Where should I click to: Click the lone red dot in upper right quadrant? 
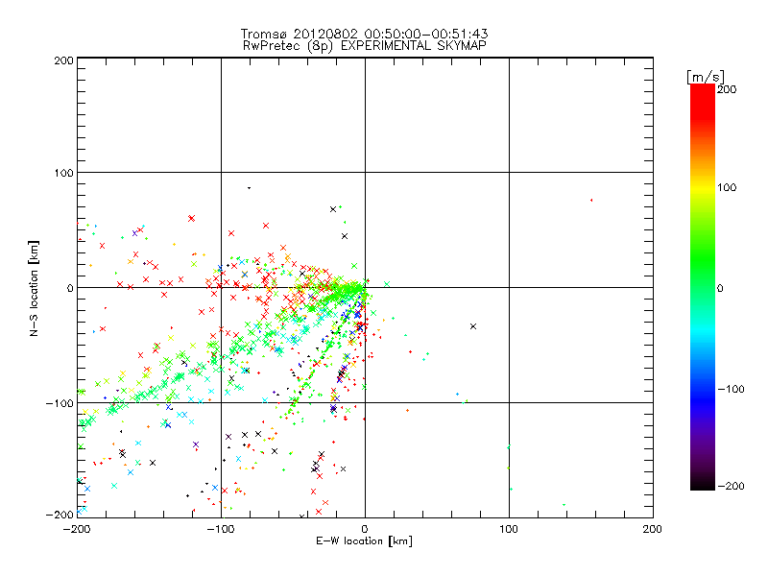coord(591,200)
